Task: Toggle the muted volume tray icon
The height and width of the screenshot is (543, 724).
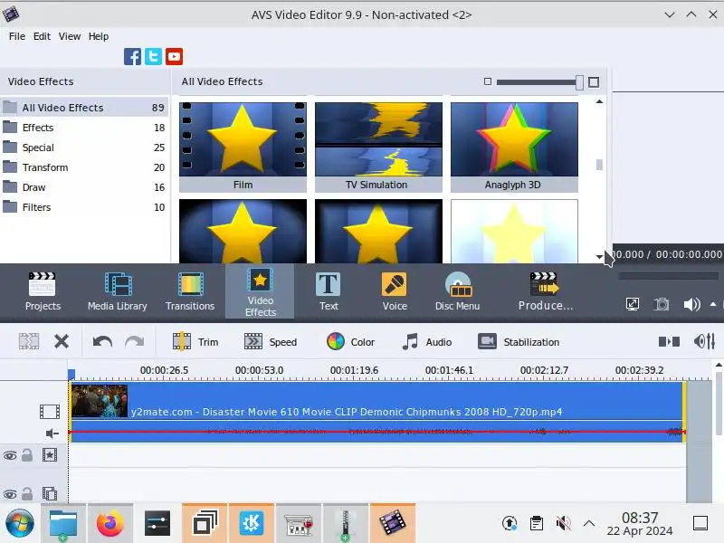Action: 563,523
